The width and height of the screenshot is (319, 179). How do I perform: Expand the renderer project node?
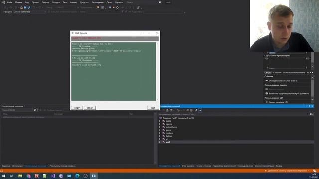(160, 133)
